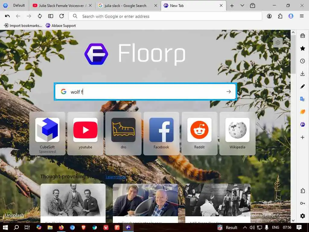This screenshot has width=309, height=232.
Task: Focus the address bar search field
Action: point(165,16)
